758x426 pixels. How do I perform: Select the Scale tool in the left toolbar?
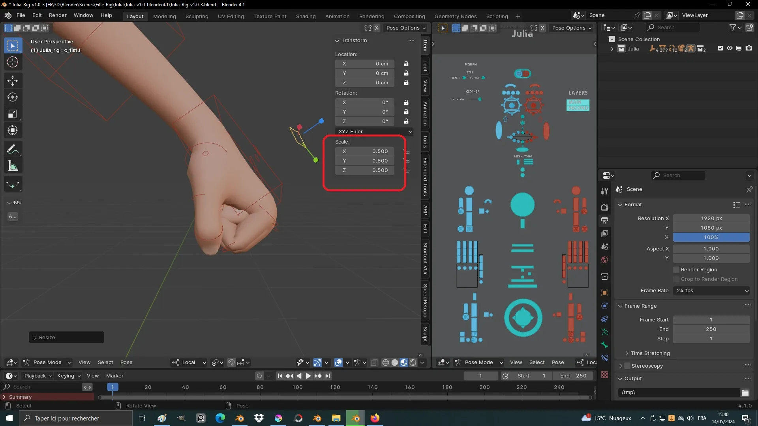(x=13, y=114)
